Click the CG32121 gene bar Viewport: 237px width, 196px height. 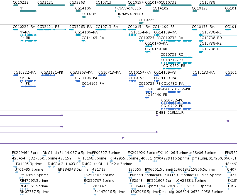[51, 5]
